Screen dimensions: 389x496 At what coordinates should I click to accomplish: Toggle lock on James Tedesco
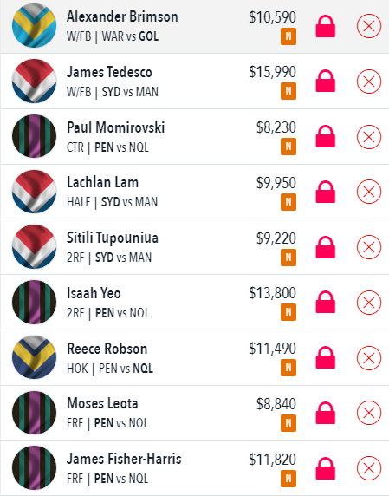[326, 81]
